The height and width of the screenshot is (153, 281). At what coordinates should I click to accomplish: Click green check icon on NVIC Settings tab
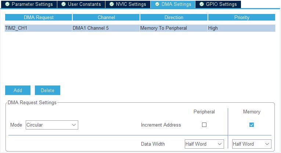pyautogui.click(x=111, y=4)
